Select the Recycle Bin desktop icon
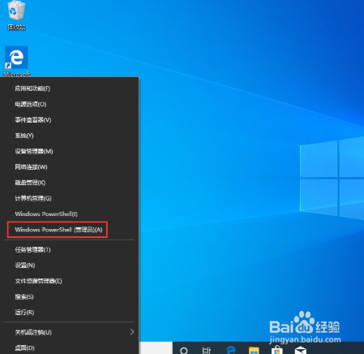 (x=16, y=15)
